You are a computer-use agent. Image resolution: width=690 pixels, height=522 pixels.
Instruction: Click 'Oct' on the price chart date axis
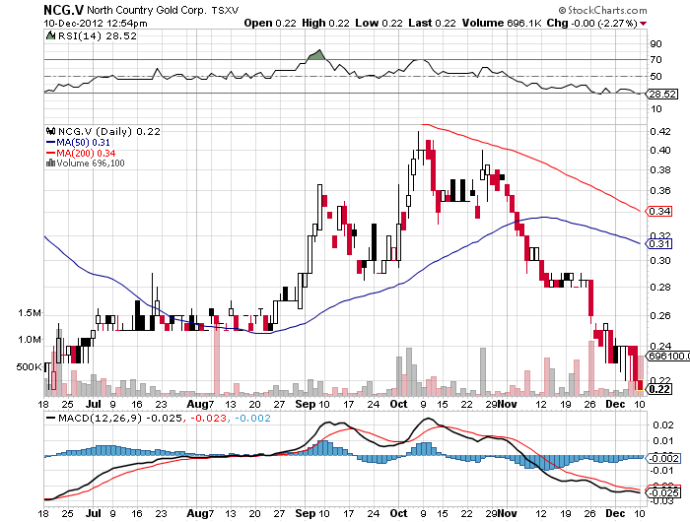pos(398,404)
